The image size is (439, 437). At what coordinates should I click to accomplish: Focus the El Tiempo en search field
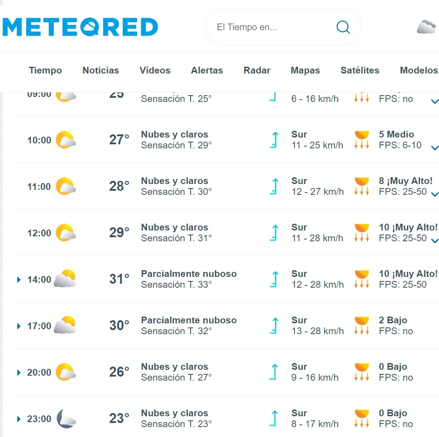[271, 28]
